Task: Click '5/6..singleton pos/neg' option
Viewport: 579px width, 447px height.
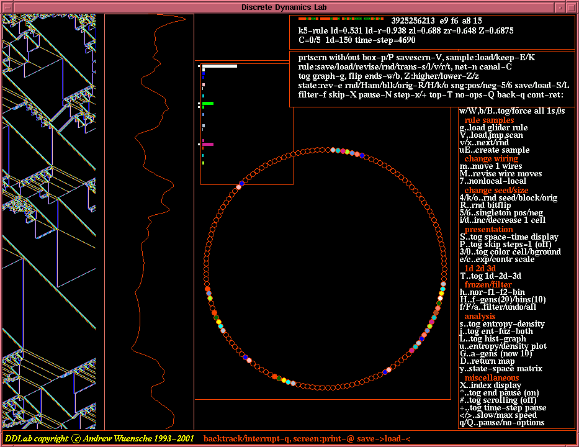Action: pyautogui.click(x=501, y=212)
